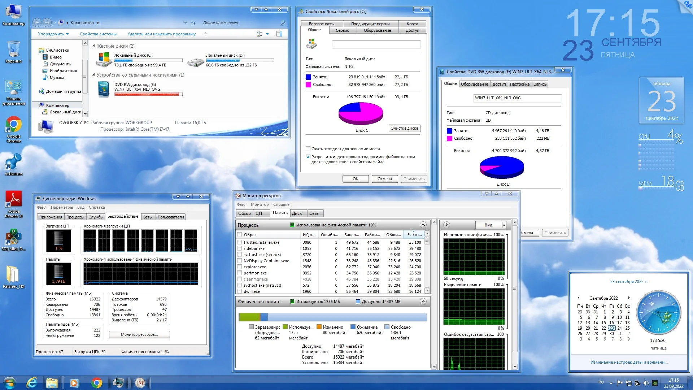Open Internet Explorer from taskbar
Image resolution: width=693 pixels, height=390 pixels.
(x=32, y=382)
